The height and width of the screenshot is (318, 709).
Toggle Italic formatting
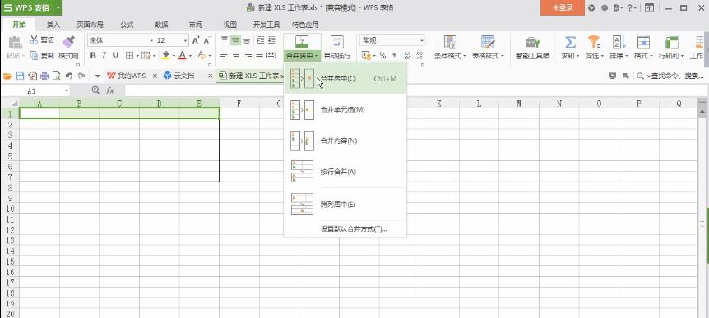[104, 56]
